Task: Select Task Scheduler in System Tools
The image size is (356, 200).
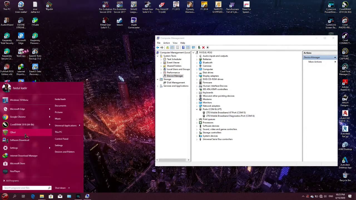Action: pyautogui.click(x=174, y=59)
